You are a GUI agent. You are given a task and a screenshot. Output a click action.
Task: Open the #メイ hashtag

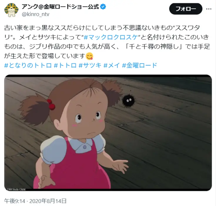pyautogui.click(x=112, y=65)
